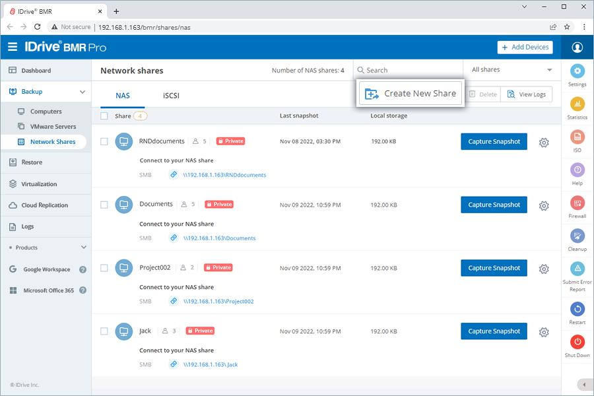
Task: Click the Cleanup icon
Action: (x=577, y=236)
